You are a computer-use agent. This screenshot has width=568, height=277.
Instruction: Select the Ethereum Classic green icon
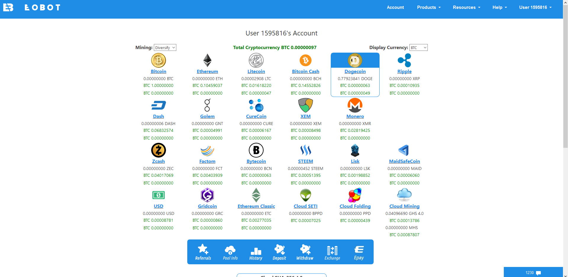point(256,195)
